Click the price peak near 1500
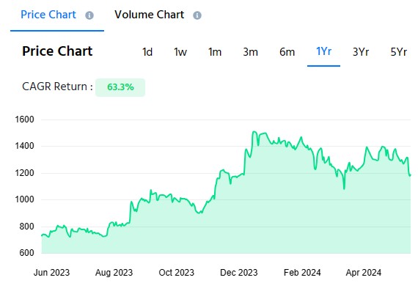The height and width of the screenshot is (283, 418). [x=254, y=132]
